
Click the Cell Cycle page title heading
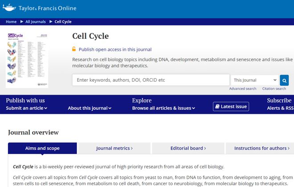point(90,36)
